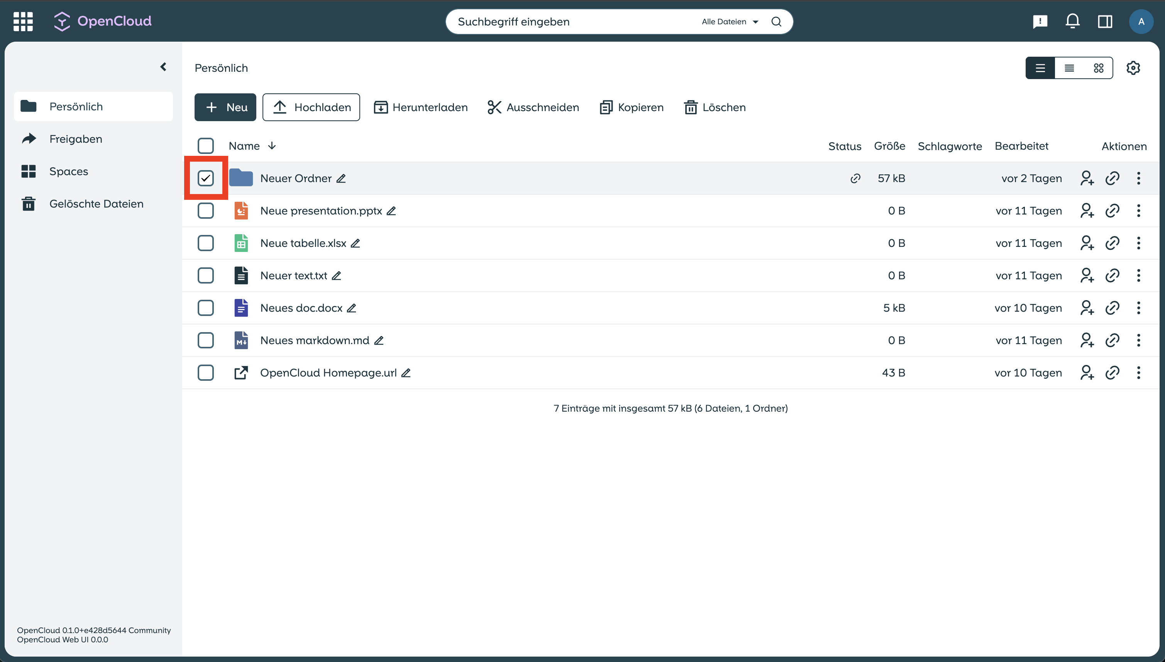Toggle the select-all checkbox
Viewport: 1165px width, 662px height.
coord(206,146)
